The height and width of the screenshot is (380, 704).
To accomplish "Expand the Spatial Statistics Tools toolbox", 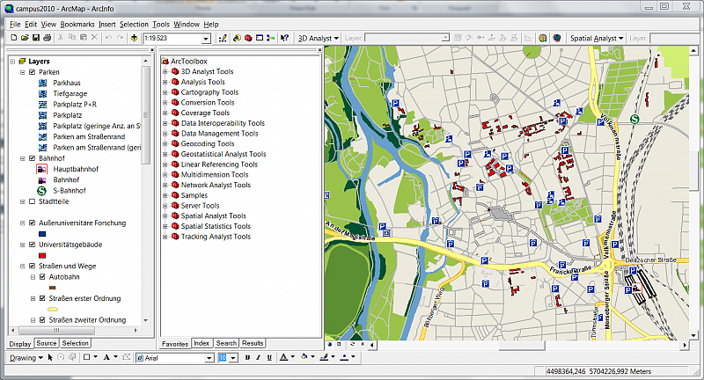I will (x=165, y=226).
